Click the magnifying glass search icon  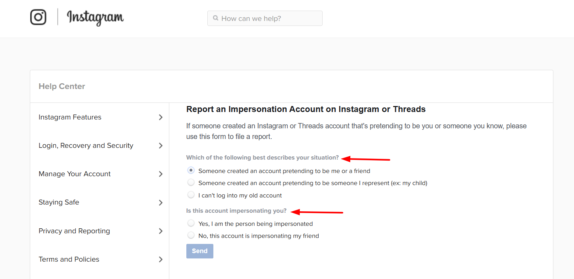[x=216, y=18]
